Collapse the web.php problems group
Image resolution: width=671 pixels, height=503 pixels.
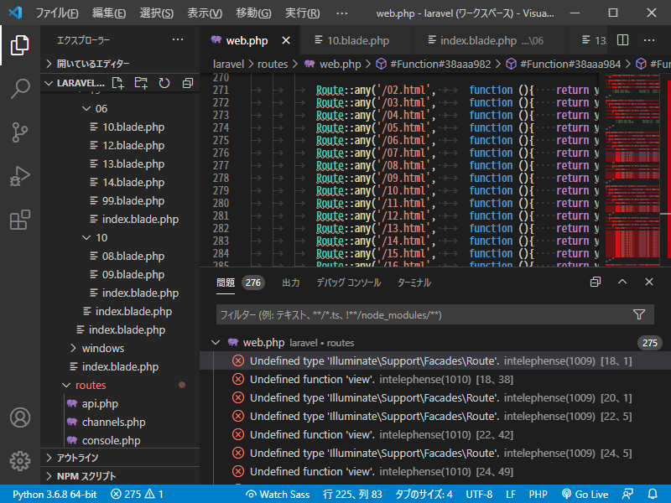click(216, 343)
